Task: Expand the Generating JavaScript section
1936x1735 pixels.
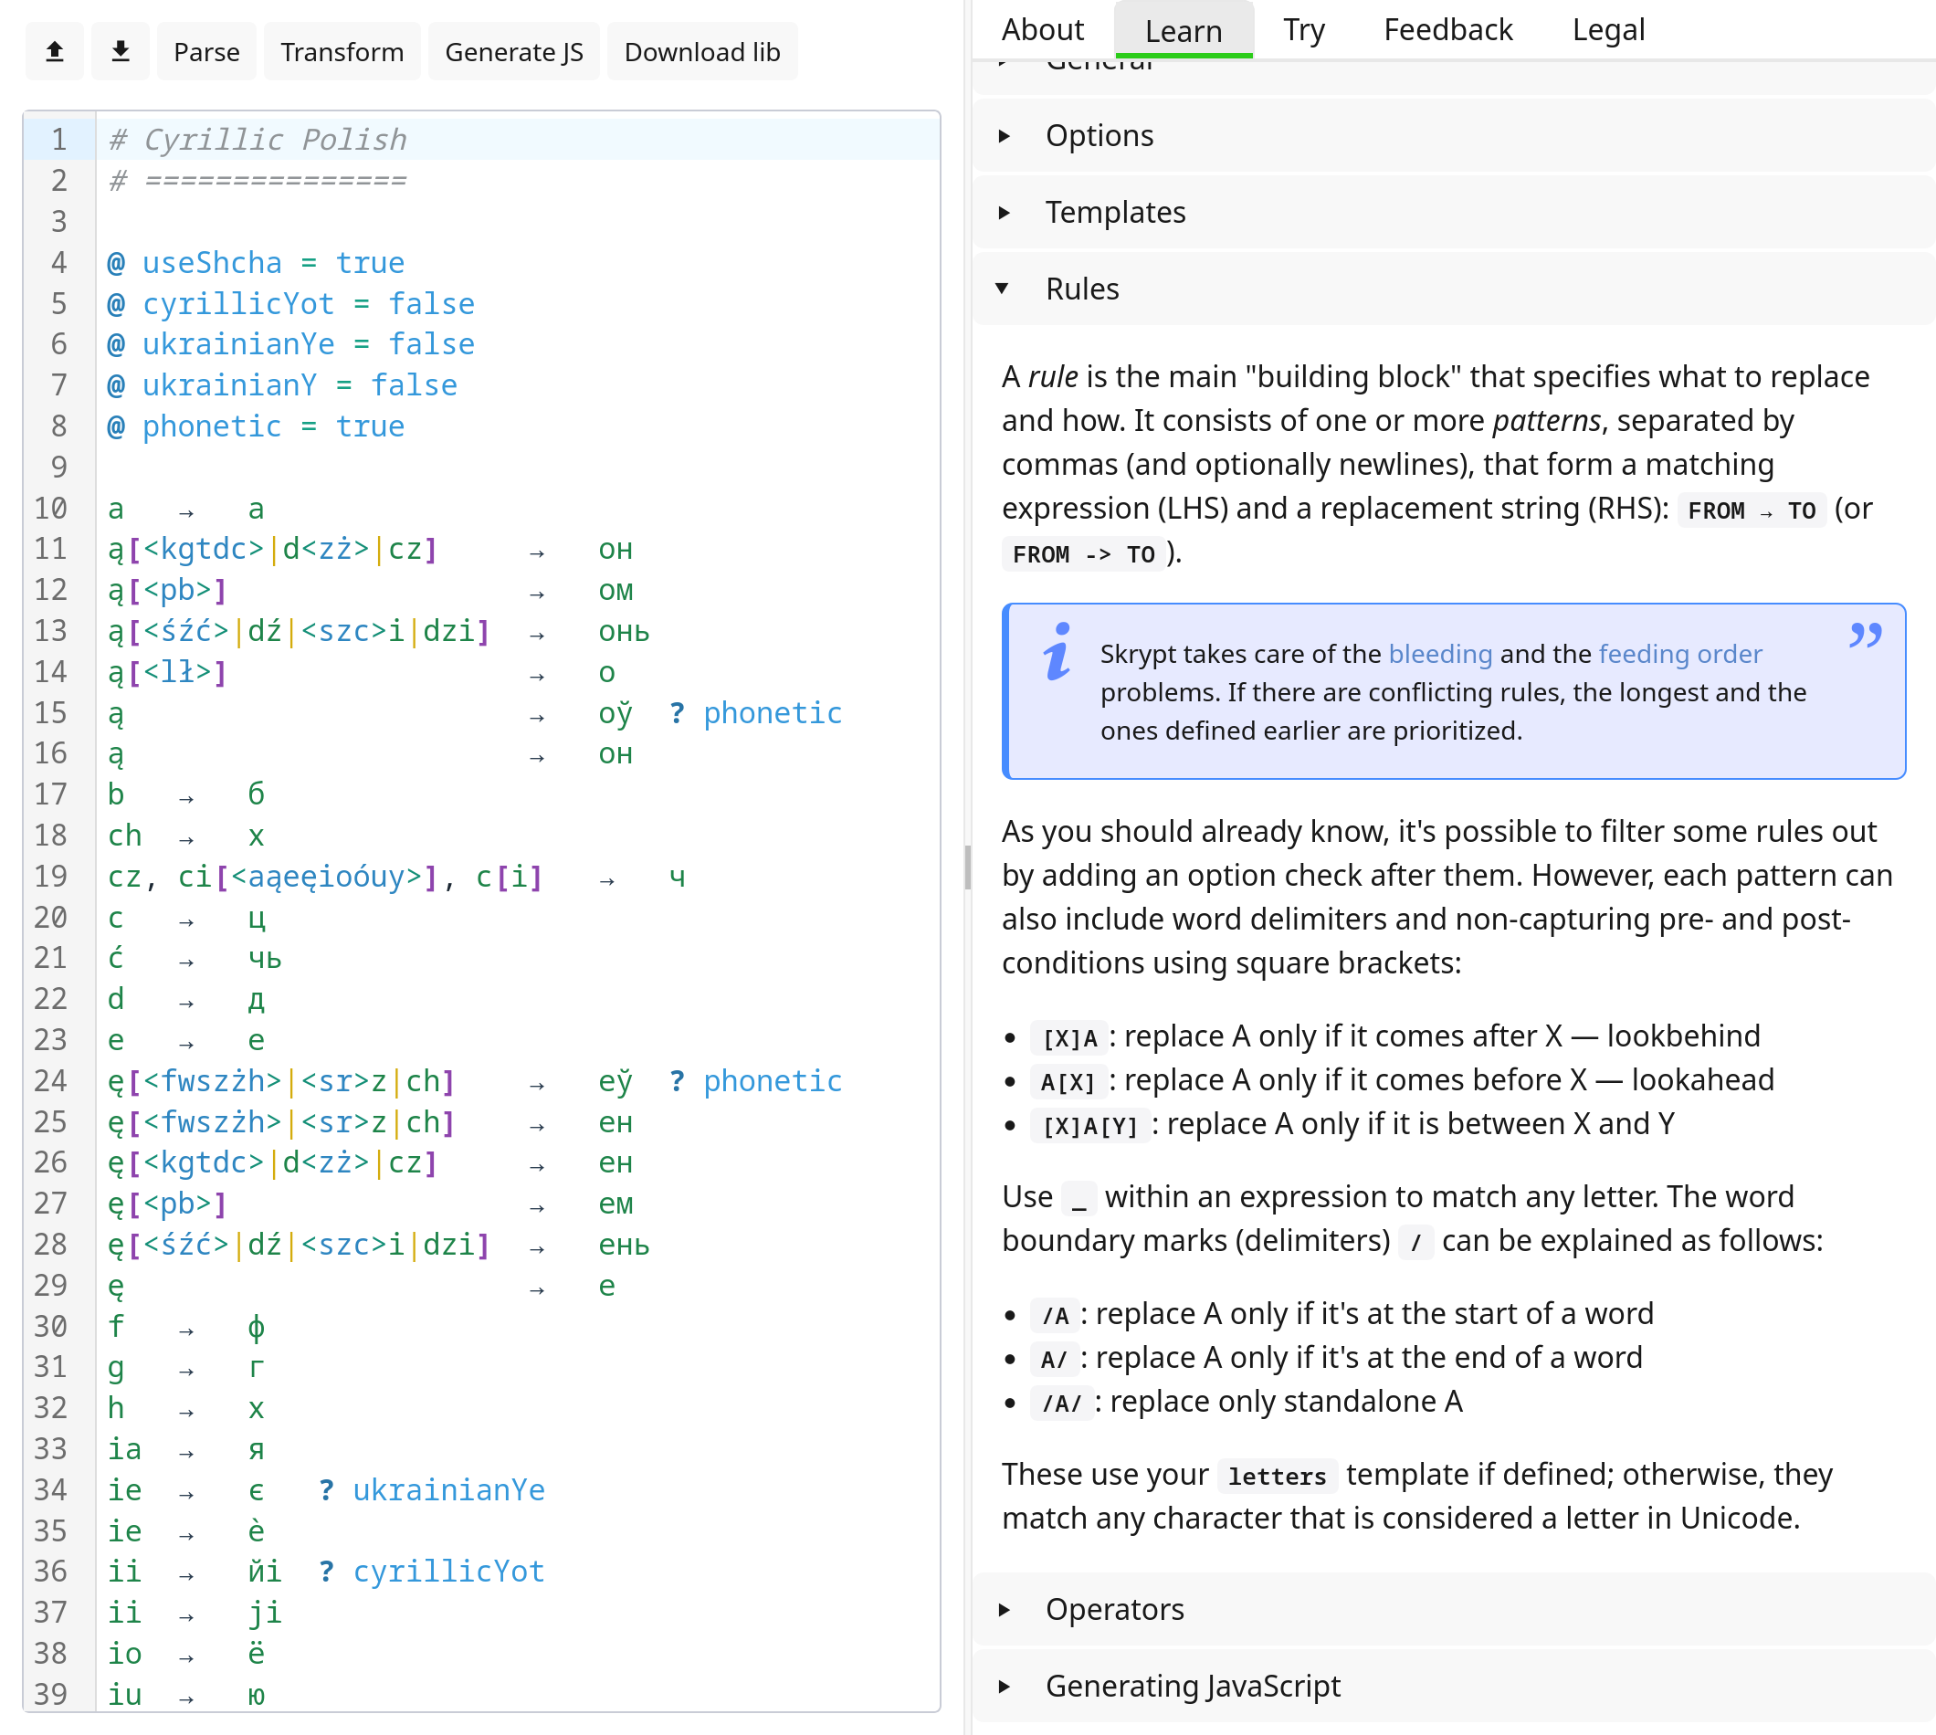Action: pos(1192,1686)
